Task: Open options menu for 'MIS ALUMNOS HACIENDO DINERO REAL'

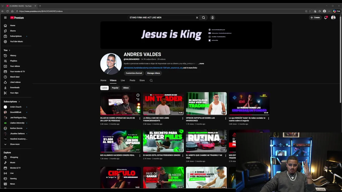Action: 140,155
